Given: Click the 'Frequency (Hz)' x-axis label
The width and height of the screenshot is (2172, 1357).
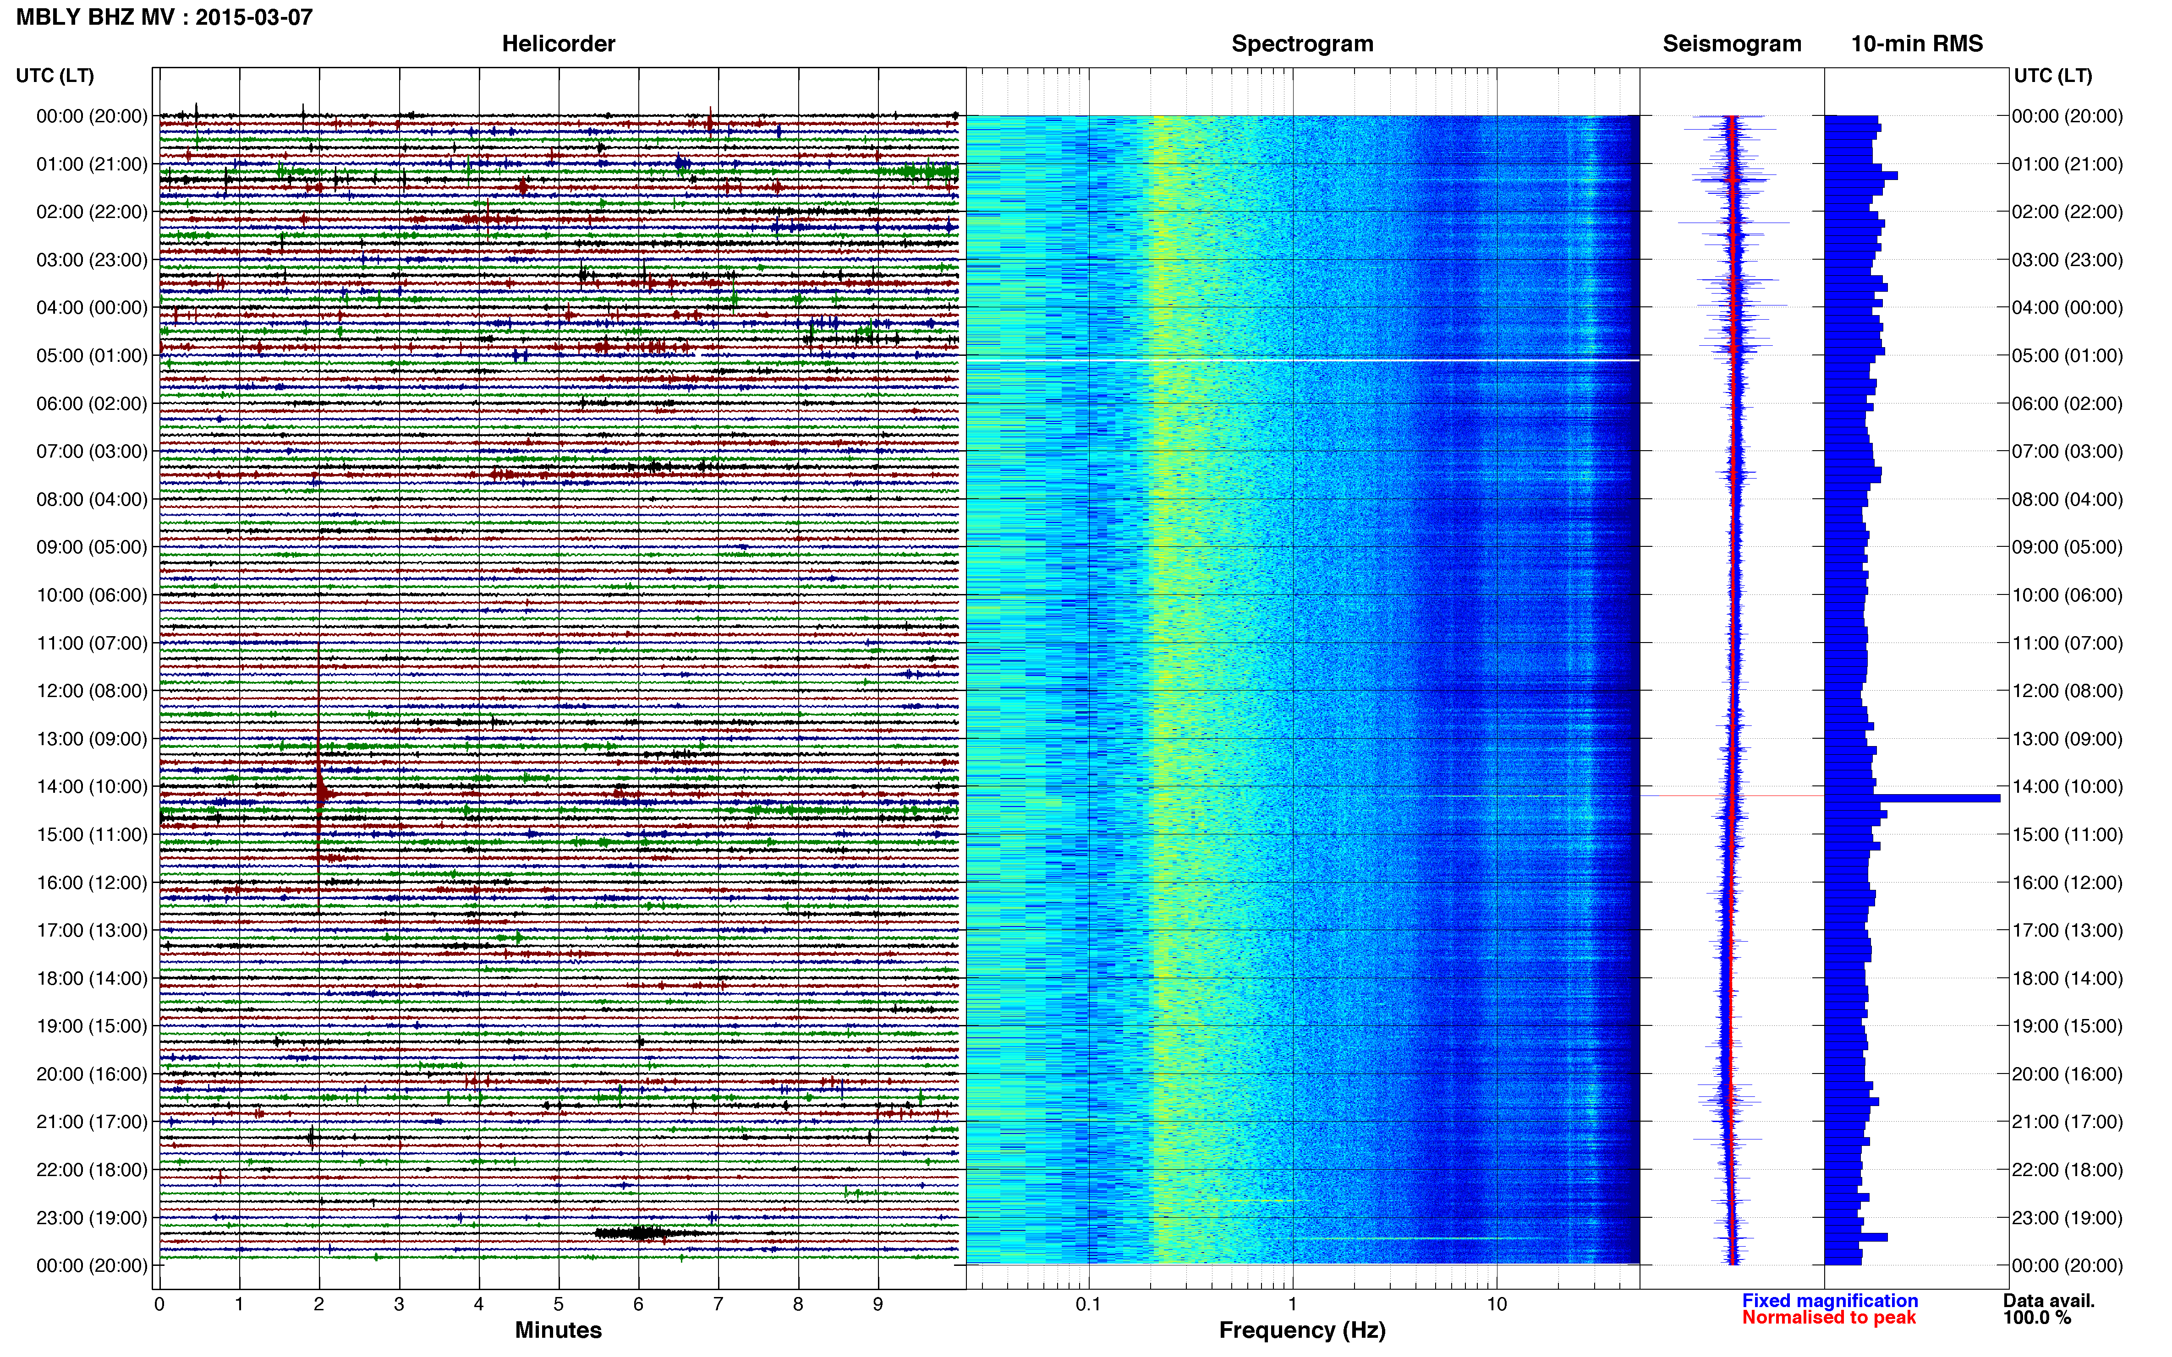Looking at the screenshot, I should click(x=1302, y=1330).
